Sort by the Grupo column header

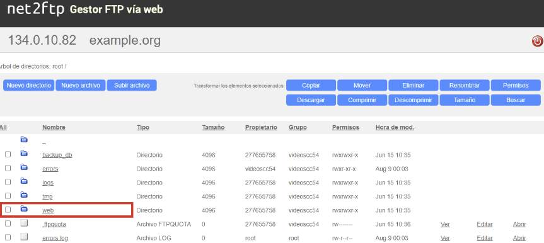pos(298,127)
